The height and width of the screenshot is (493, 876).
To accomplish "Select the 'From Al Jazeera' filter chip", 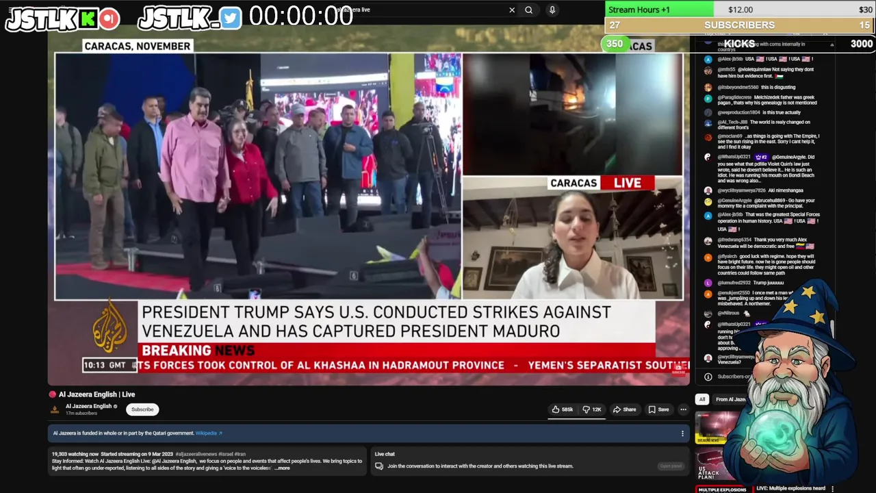I will coord(730,399).
